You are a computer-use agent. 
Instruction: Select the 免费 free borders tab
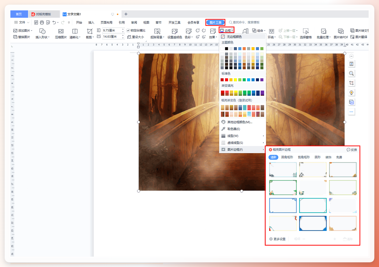[339, 157]
